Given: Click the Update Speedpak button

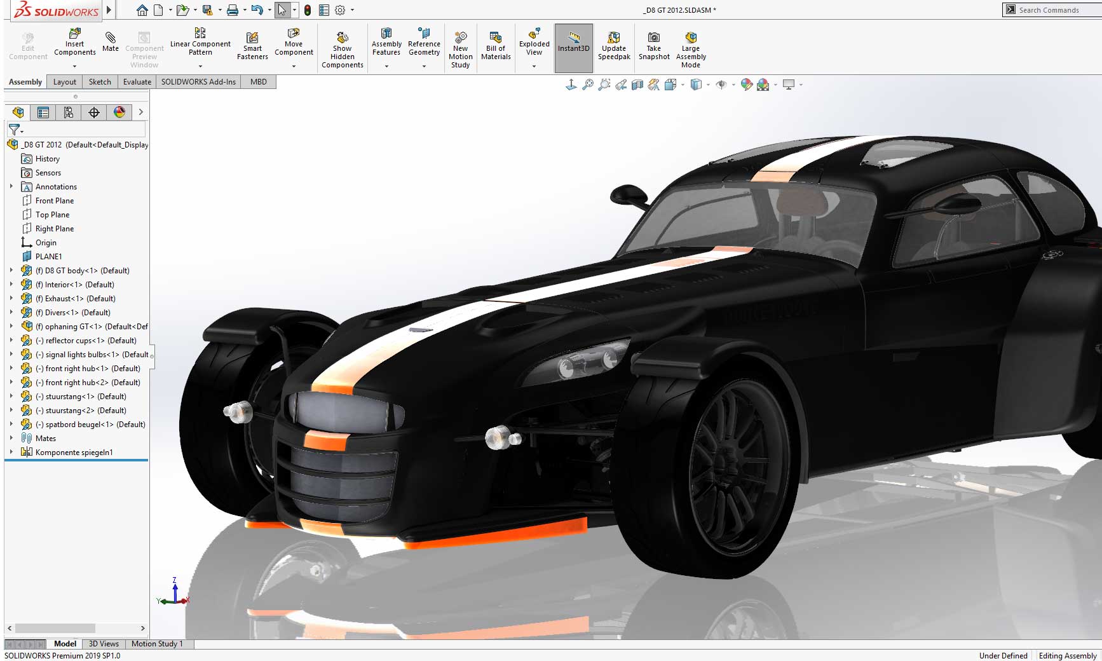Looking at the screenshot, I should pyautogui.click(x=613, y=44).
